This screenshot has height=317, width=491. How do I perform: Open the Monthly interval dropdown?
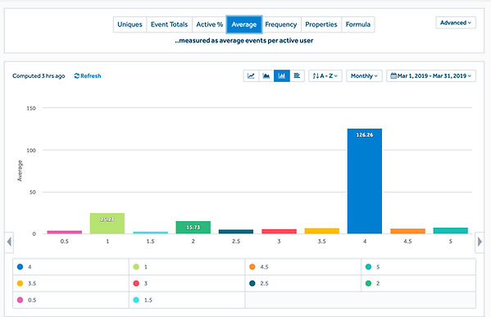tap(364, 75)
